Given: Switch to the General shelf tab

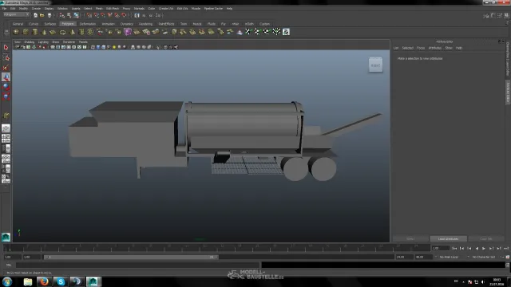Looking at the screenshot, I should (18, 24).
